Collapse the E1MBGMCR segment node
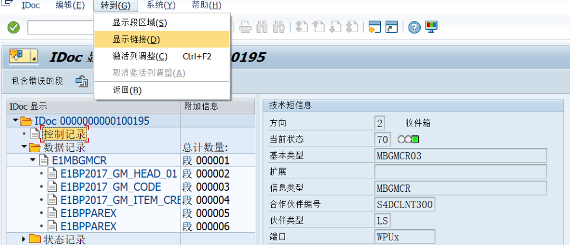This screenshot has width=570, height=245. [33, 160]
